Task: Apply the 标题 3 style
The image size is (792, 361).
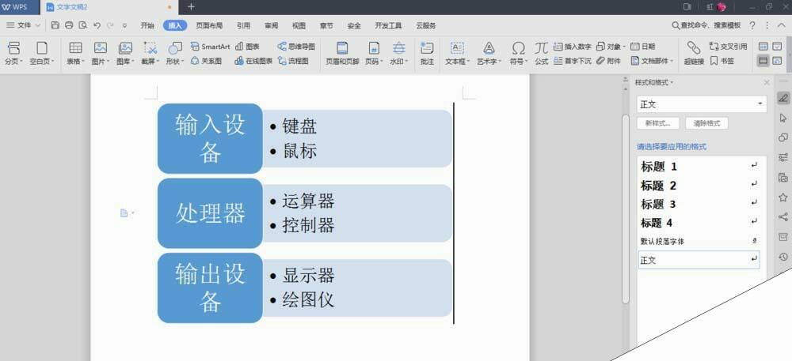Action: click(x=699, y=204)
